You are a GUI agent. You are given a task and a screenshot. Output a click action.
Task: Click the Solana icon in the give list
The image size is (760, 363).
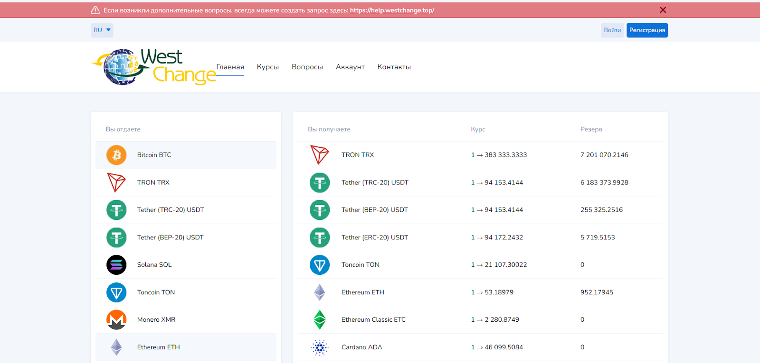click(116, 265)
